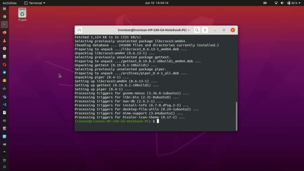Open a new tab in the terminal window
Image resolution: width=304 pixels, height=171 pixels.
point(79,30)
